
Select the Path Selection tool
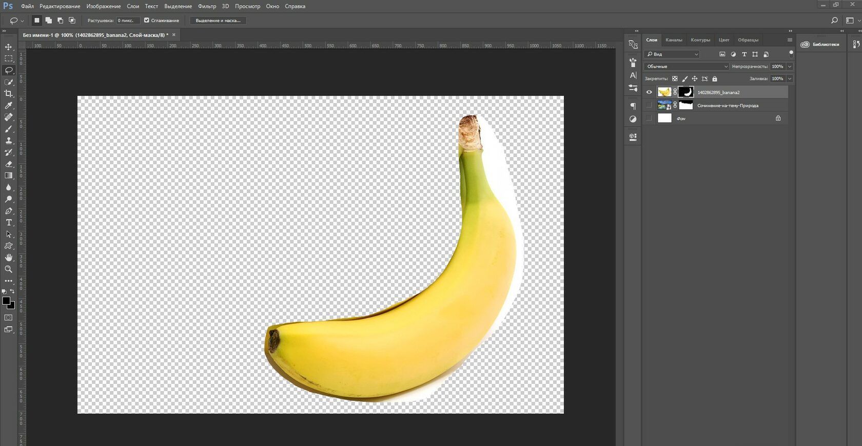point(9,234)
